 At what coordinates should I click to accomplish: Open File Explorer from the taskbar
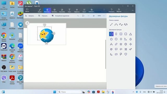click(x=103, y=92)
